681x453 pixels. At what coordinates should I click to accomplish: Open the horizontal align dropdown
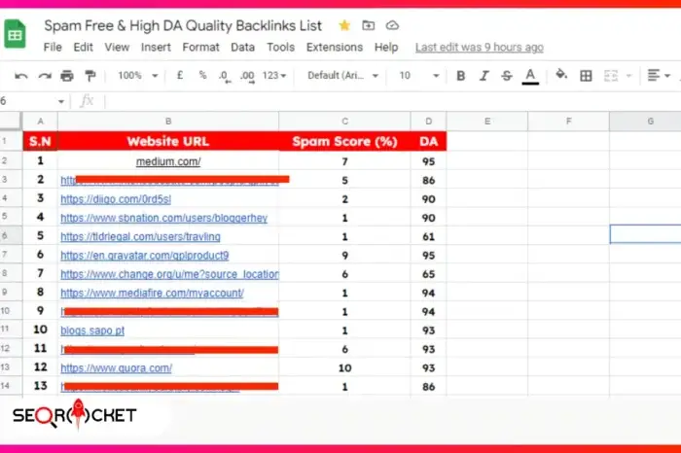pos(659,76)
